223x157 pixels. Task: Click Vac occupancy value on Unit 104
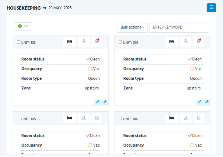(x=196, y=69)
